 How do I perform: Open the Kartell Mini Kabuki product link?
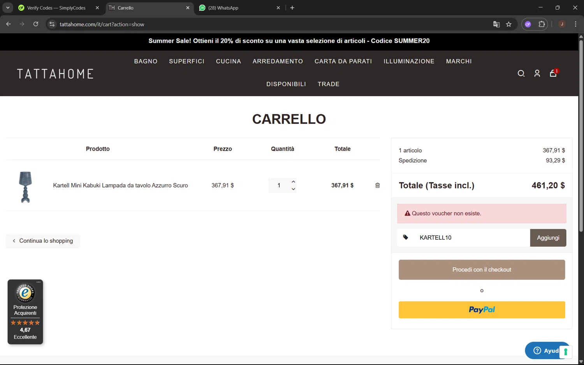120,186
